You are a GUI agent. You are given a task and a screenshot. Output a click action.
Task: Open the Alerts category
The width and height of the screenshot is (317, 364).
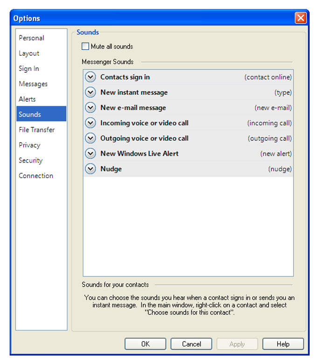41,99
